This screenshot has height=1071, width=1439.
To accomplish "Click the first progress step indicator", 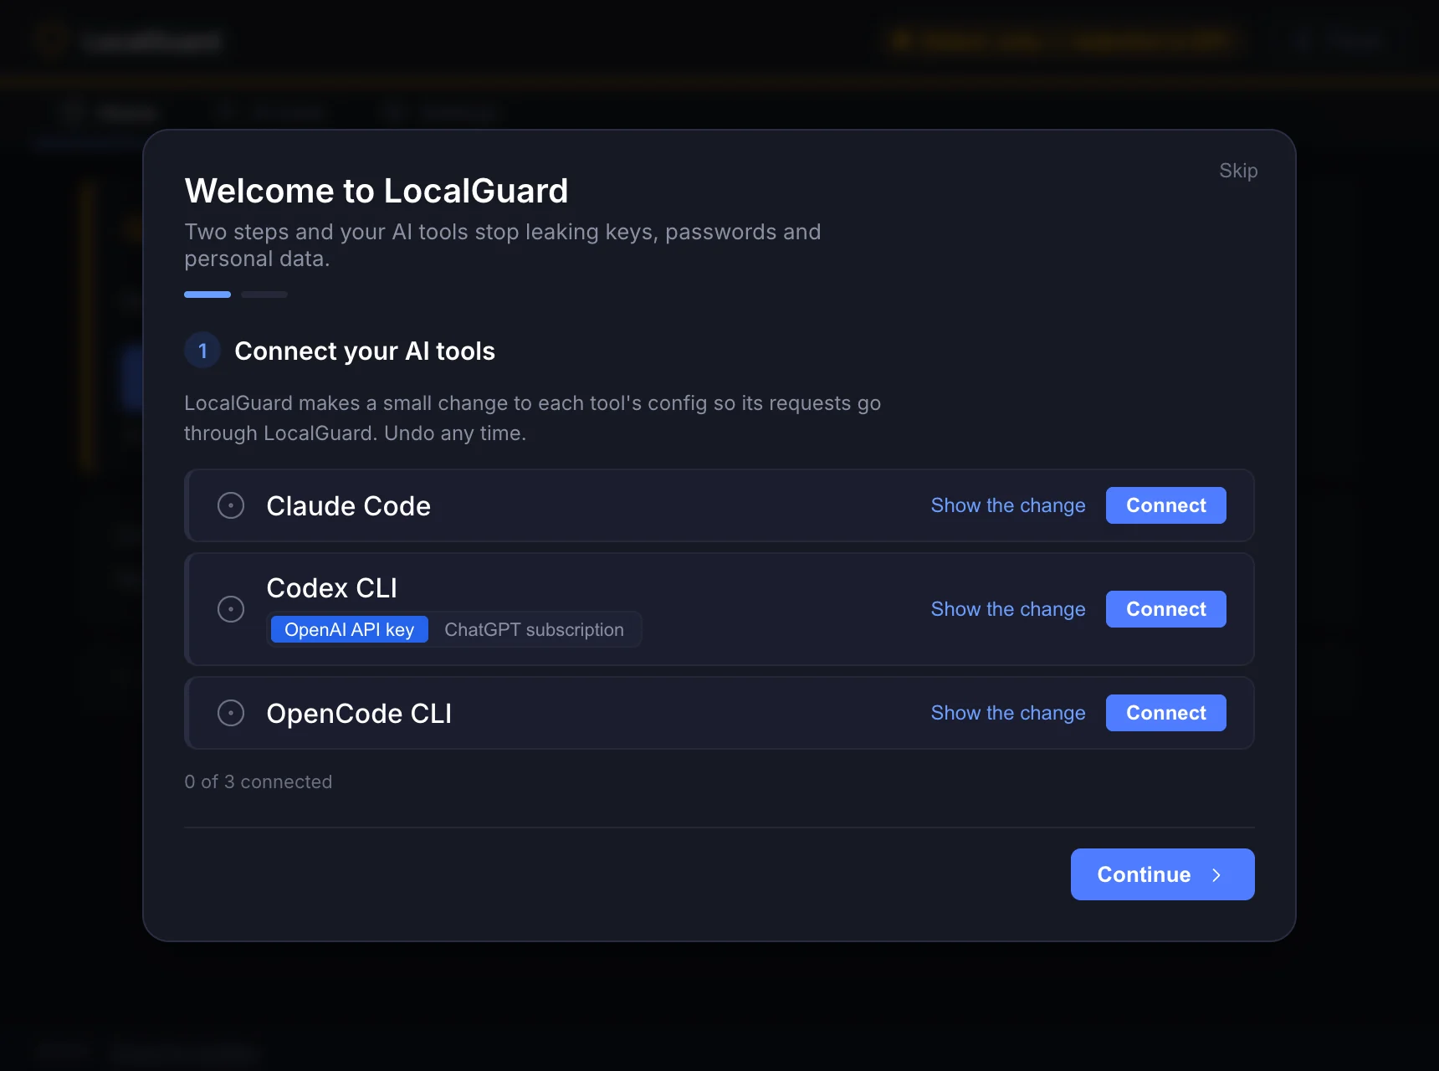I will tap(207, 295).
